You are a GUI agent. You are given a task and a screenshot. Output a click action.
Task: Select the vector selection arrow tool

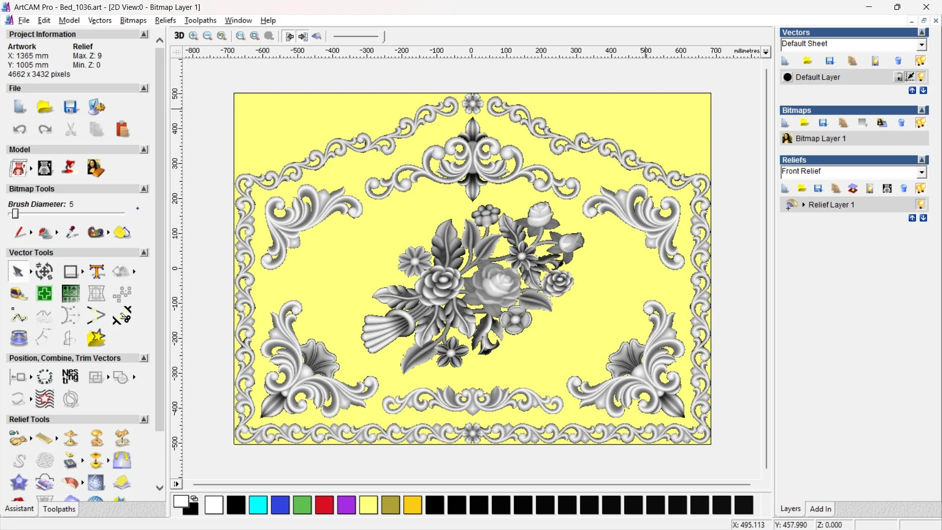point(18,271)
